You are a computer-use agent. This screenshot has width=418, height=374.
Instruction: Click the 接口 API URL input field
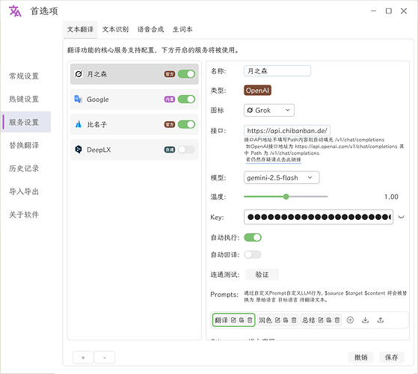click(x=287, y=131)
